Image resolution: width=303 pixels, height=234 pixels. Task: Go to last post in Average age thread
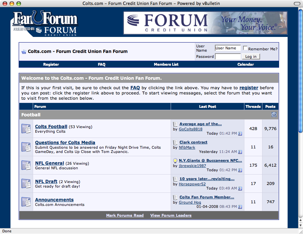pos(240,134)
